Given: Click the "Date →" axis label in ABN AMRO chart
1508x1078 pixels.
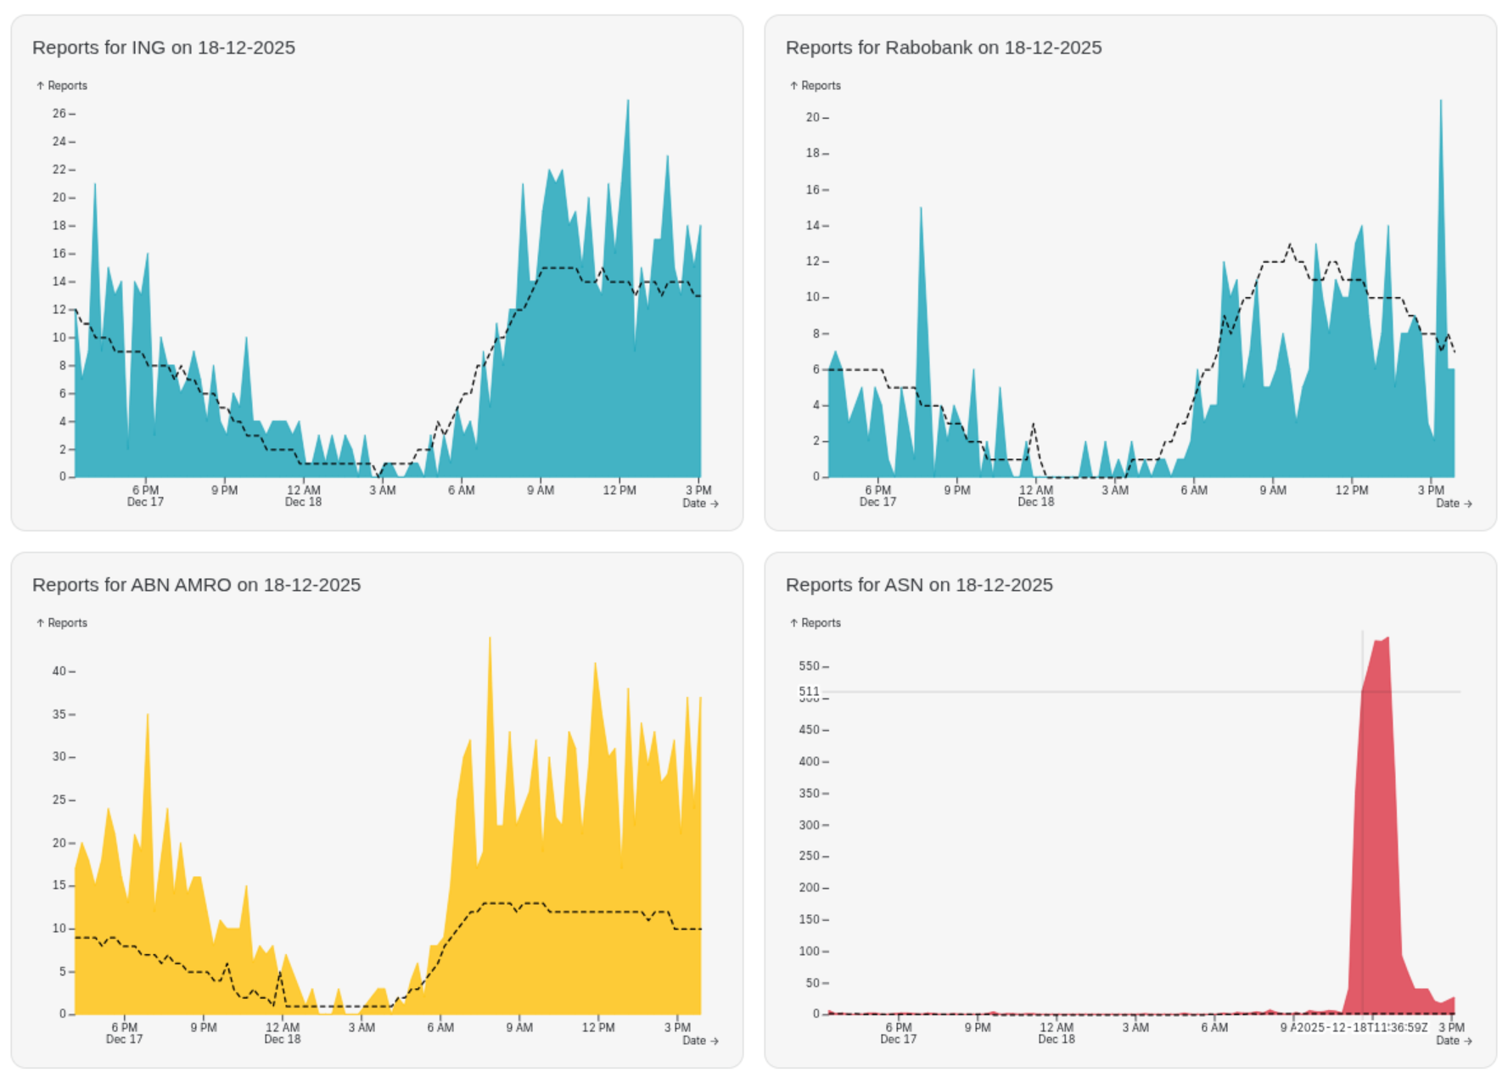Looking at the screenshot, I should (x=700, y=1041).
